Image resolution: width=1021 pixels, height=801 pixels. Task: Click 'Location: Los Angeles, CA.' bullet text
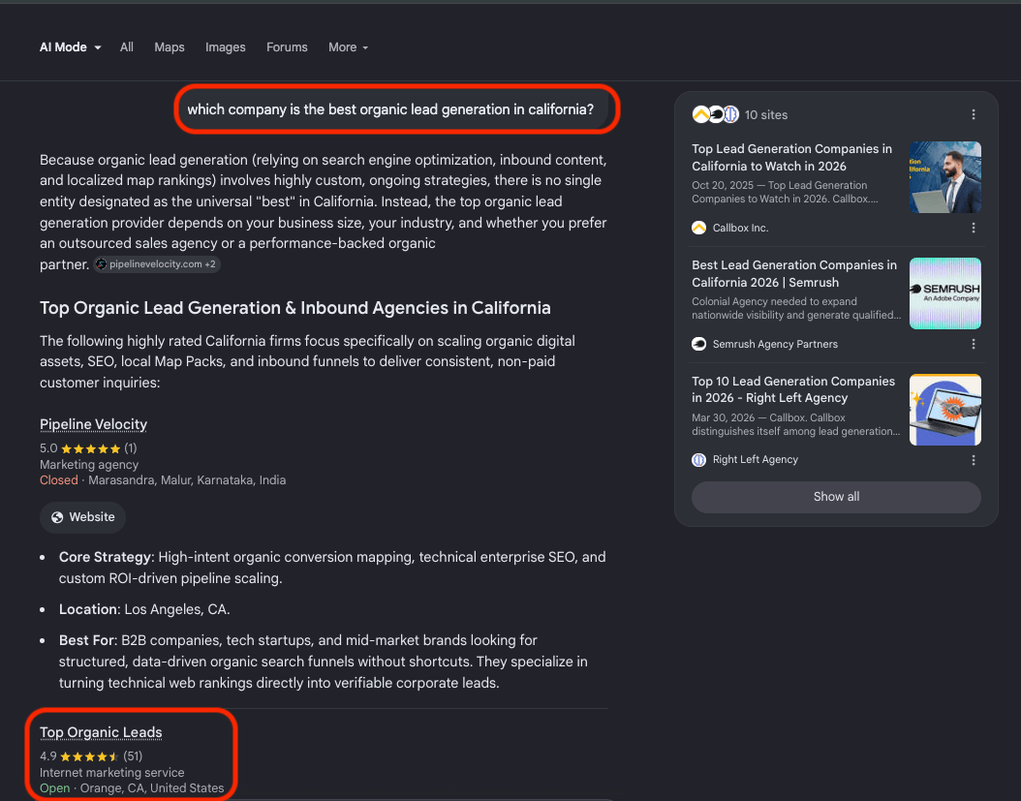pos(144,609)
